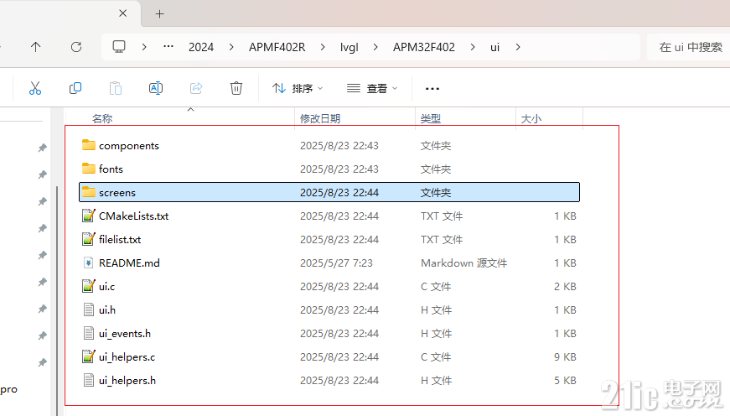Viewport: 730px width, 416px height.
Task: Click the Paste clipboard icon
Action: point(116,88)
